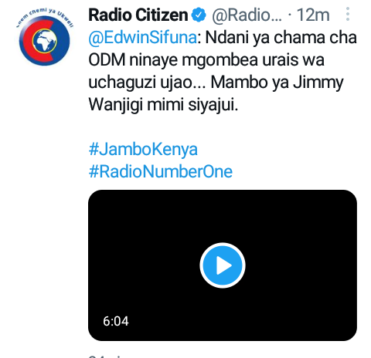371x358 pixels.
Task: Click the line 'ODM ninaye mgombea urais wa'
Action: (206, 60)
